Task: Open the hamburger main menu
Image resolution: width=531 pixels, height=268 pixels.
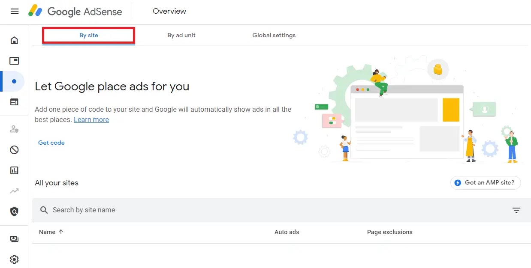Action: coord(15,11)
